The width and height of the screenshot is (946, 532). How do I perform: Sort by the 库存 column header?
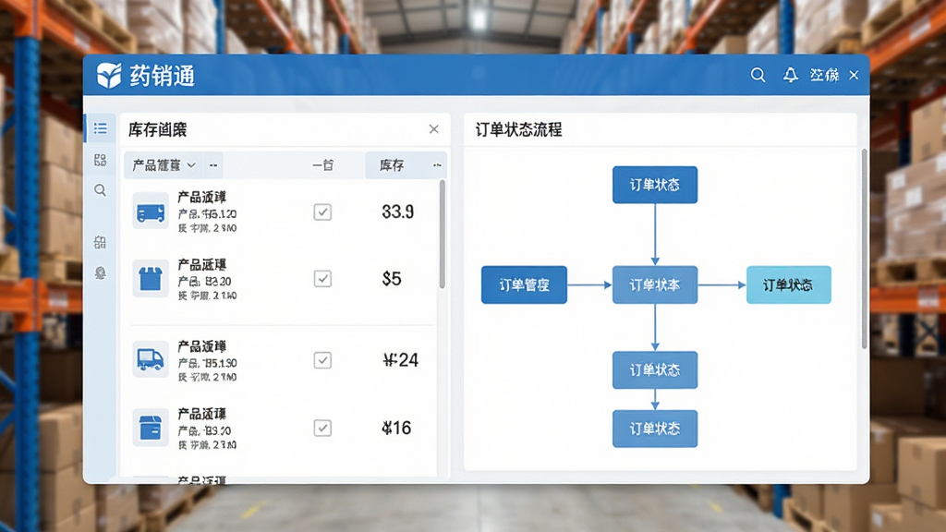tap(392, 165)
